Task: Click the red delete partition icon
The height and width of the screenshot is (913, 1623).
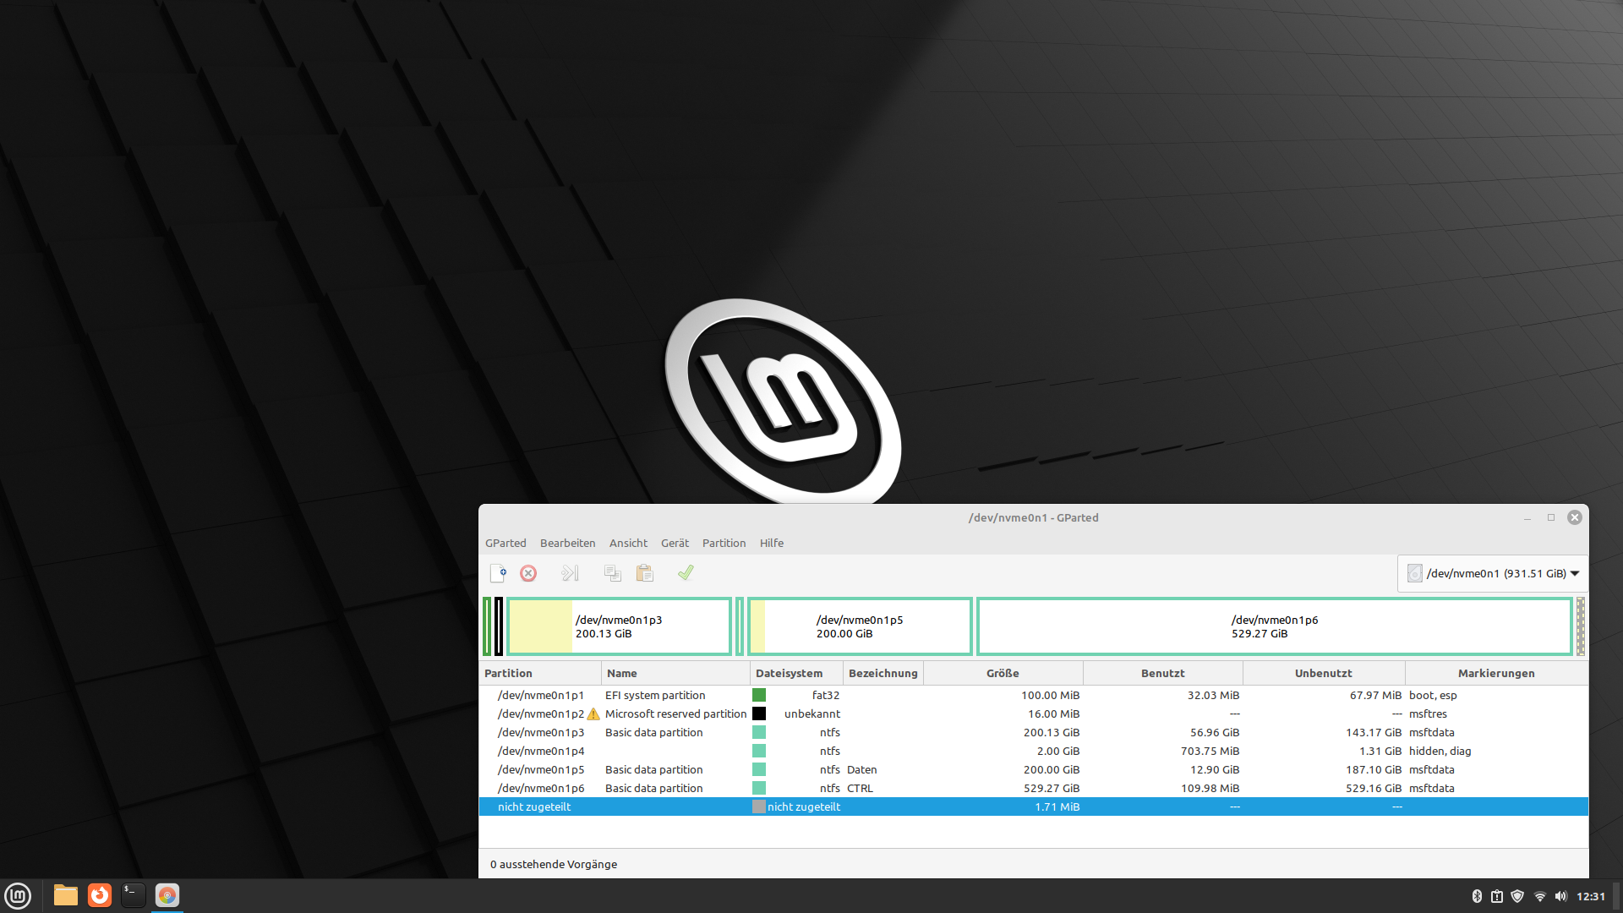Action: click(528, 573)
